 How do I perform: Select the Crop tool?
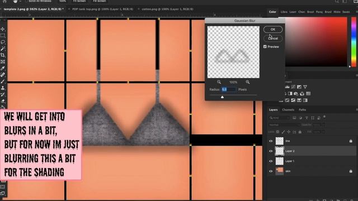pos(3,55)
